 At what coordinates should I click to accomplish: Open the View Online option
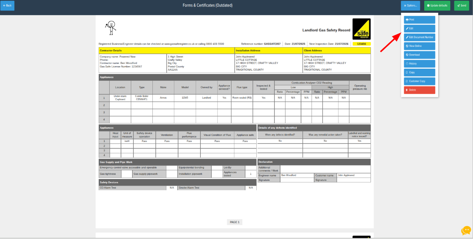click(419, 46)
